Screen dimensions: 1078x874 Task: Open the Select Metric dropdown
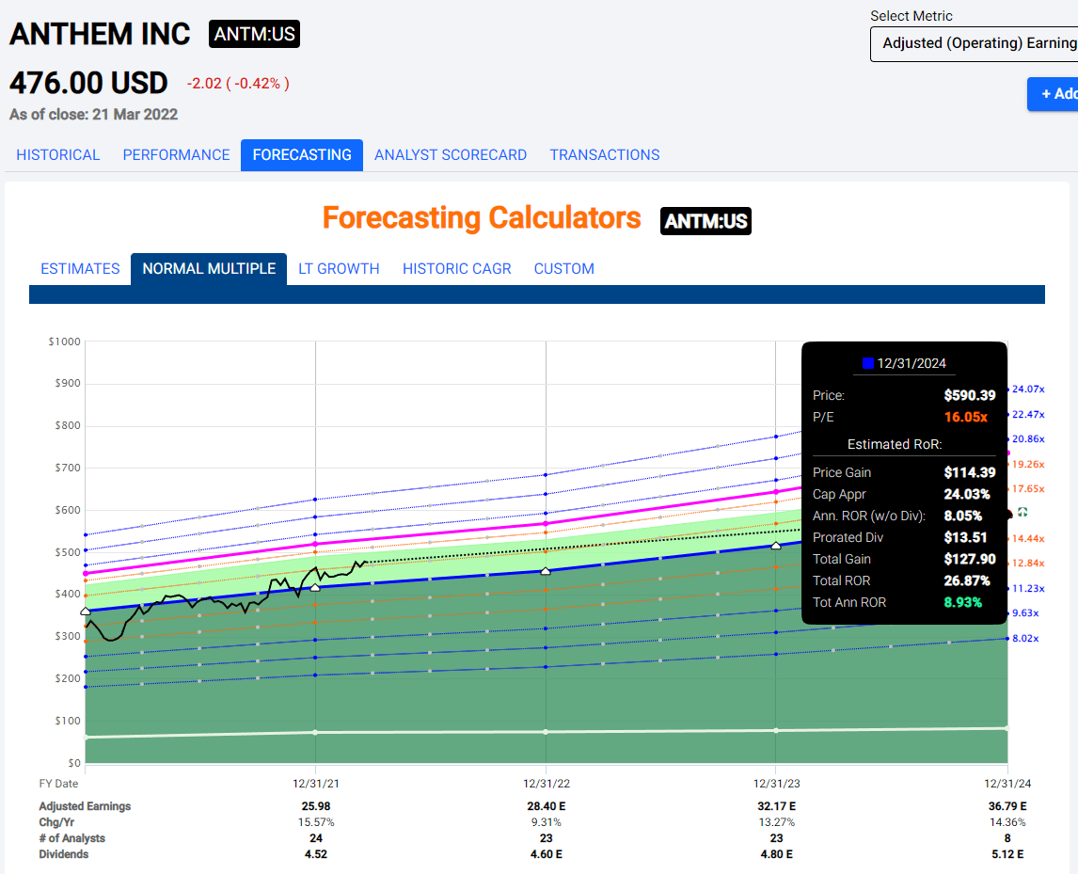[x=974, y=43]
